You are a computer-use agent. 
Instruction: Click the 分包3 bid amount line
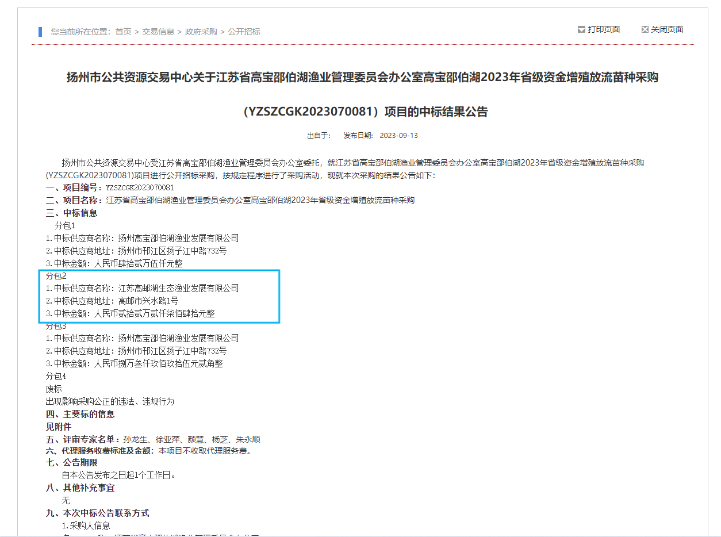pos(134,363)
